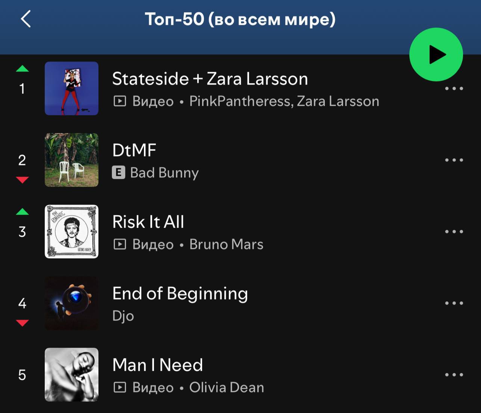
Task: Open more options for End of Beginning
Action: tap(454, 303)
